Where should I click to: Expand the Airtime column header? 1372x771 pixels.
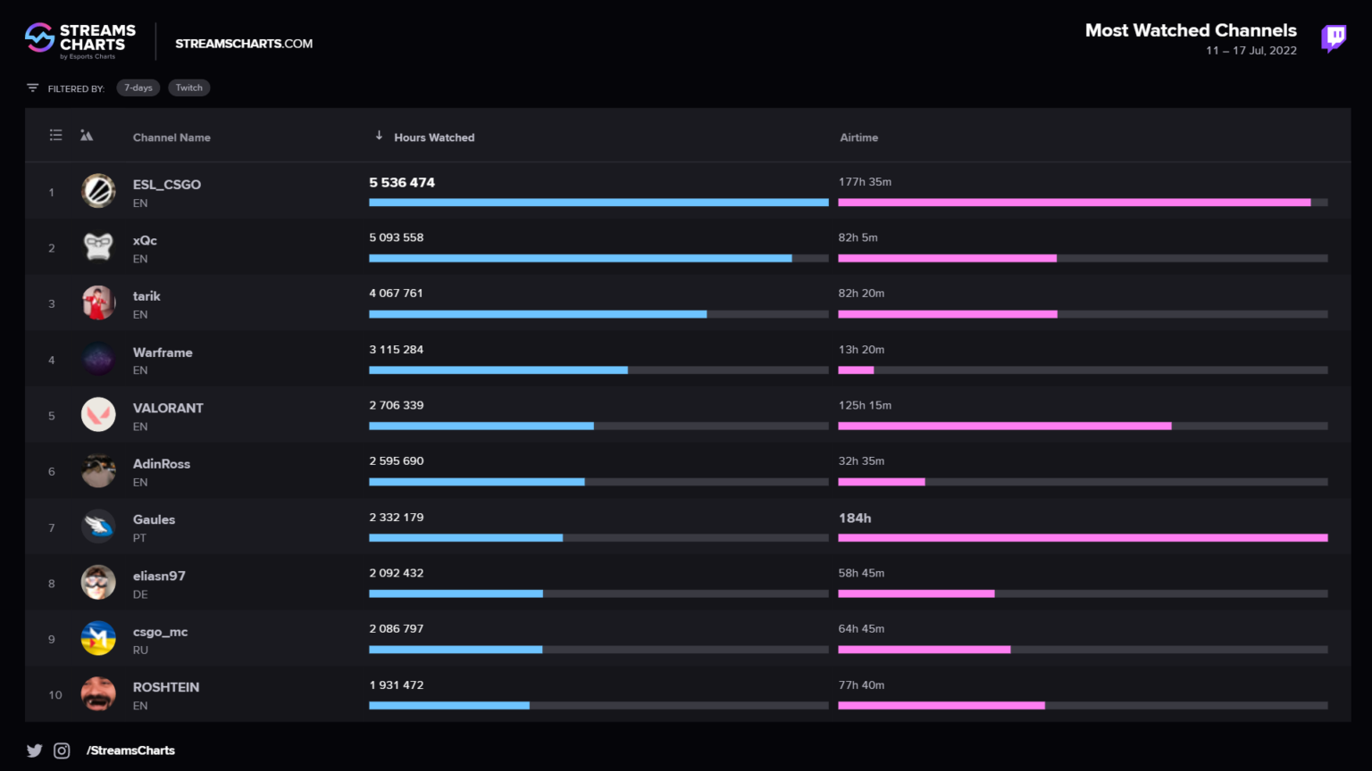coord(858,137)
